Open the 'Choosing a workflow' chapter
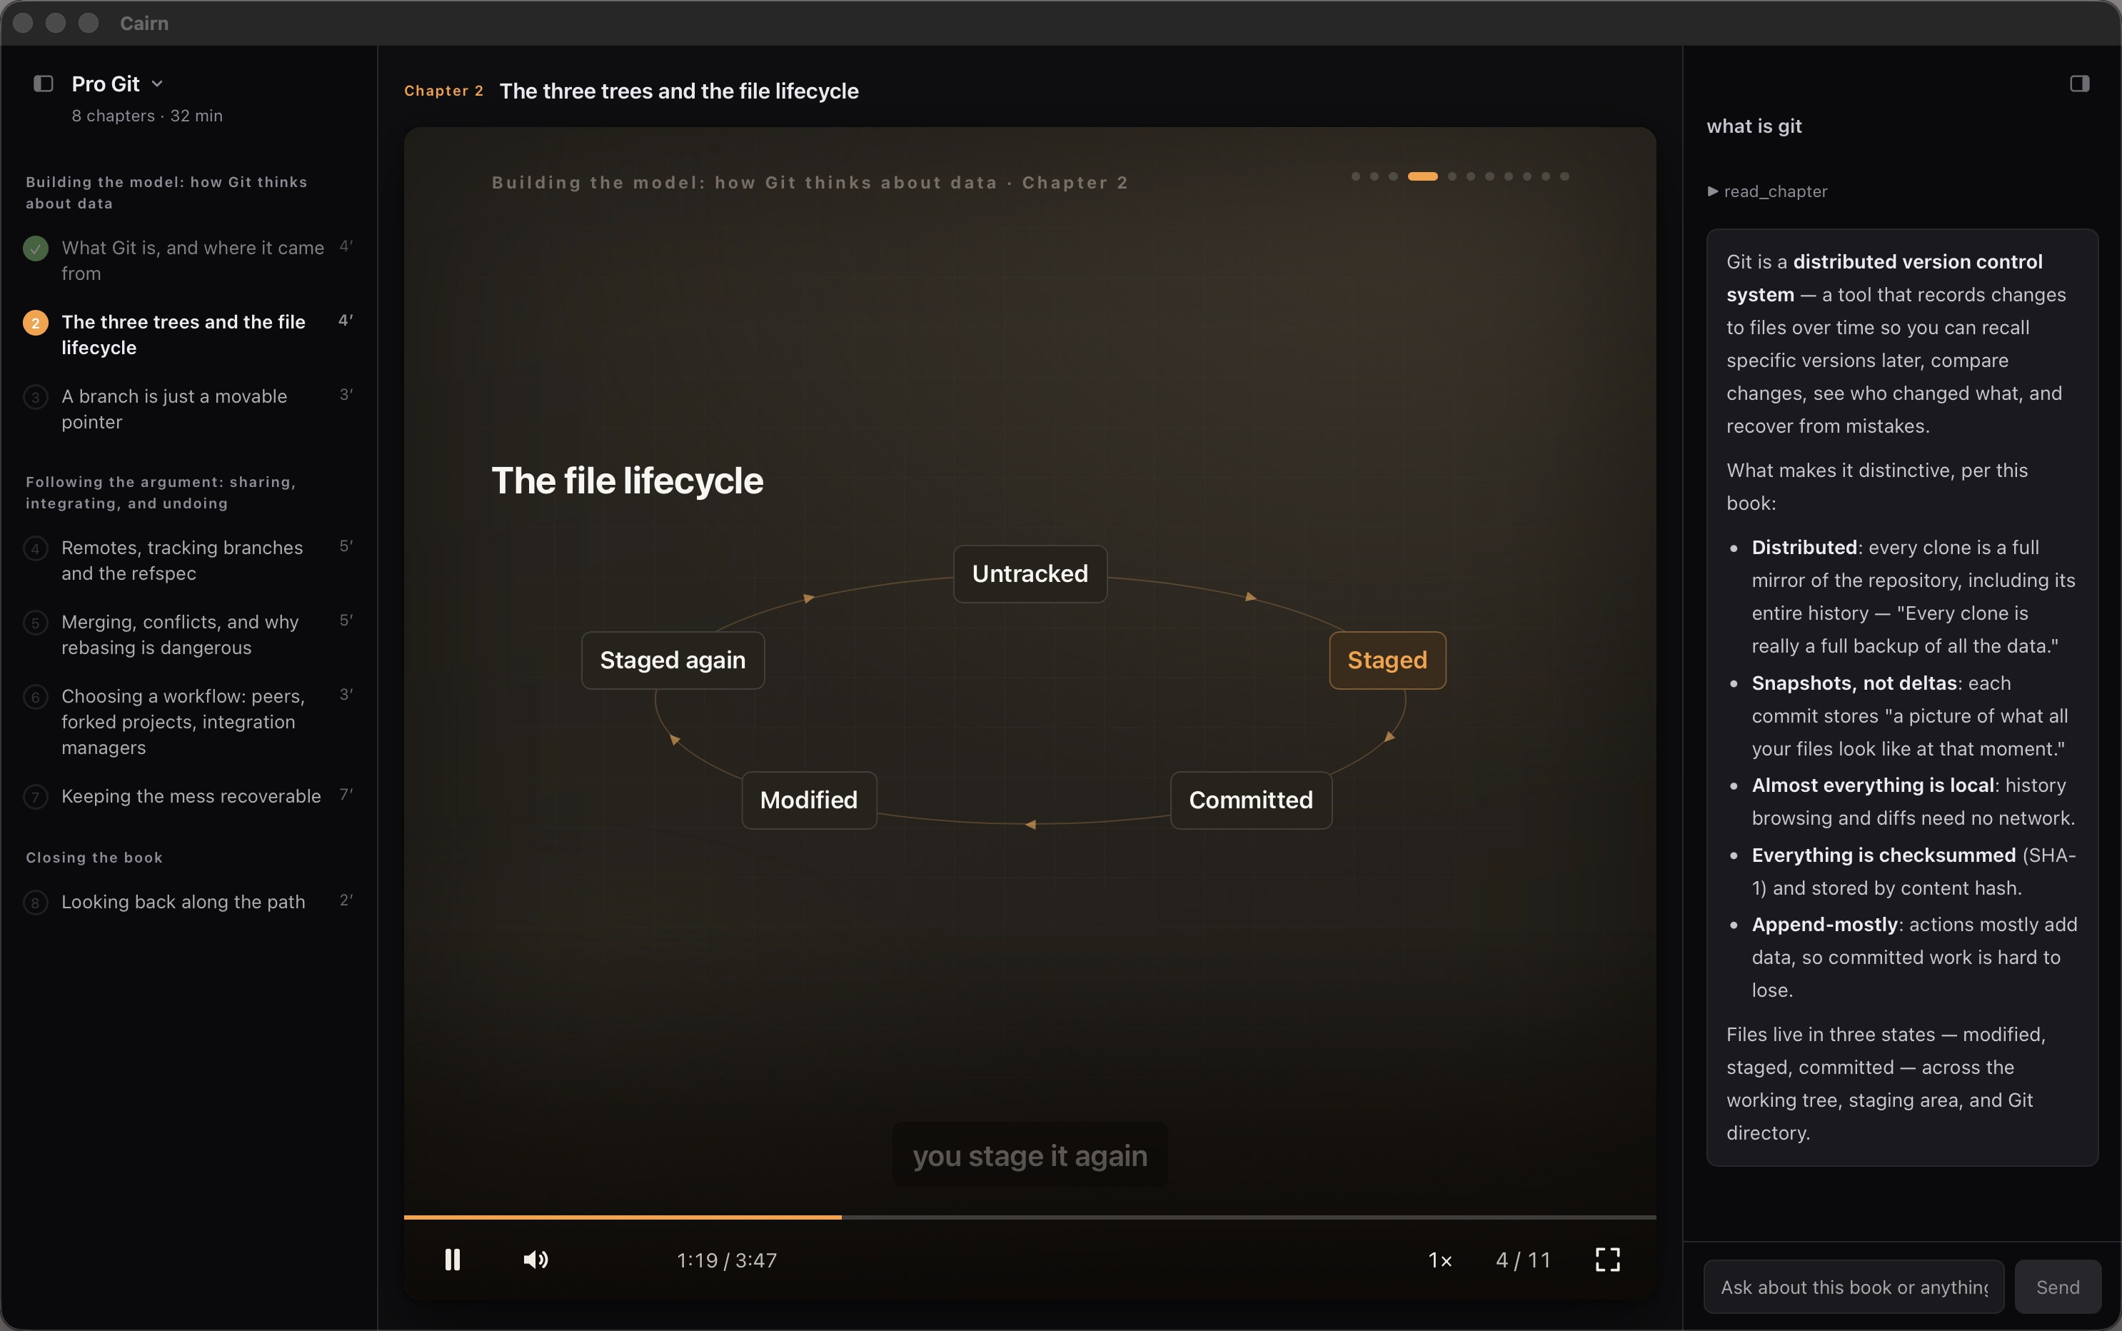The image size is (2122, 1331). [189, 721]
